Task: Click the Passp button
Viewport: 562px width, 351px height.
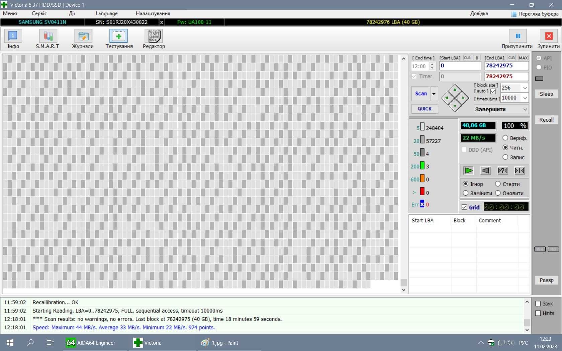Action: coord(546,280)
